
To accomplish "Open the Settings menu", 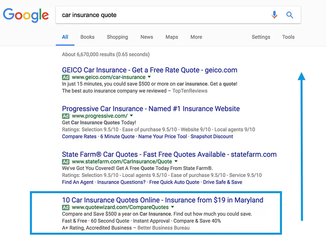I will point(261,37).
